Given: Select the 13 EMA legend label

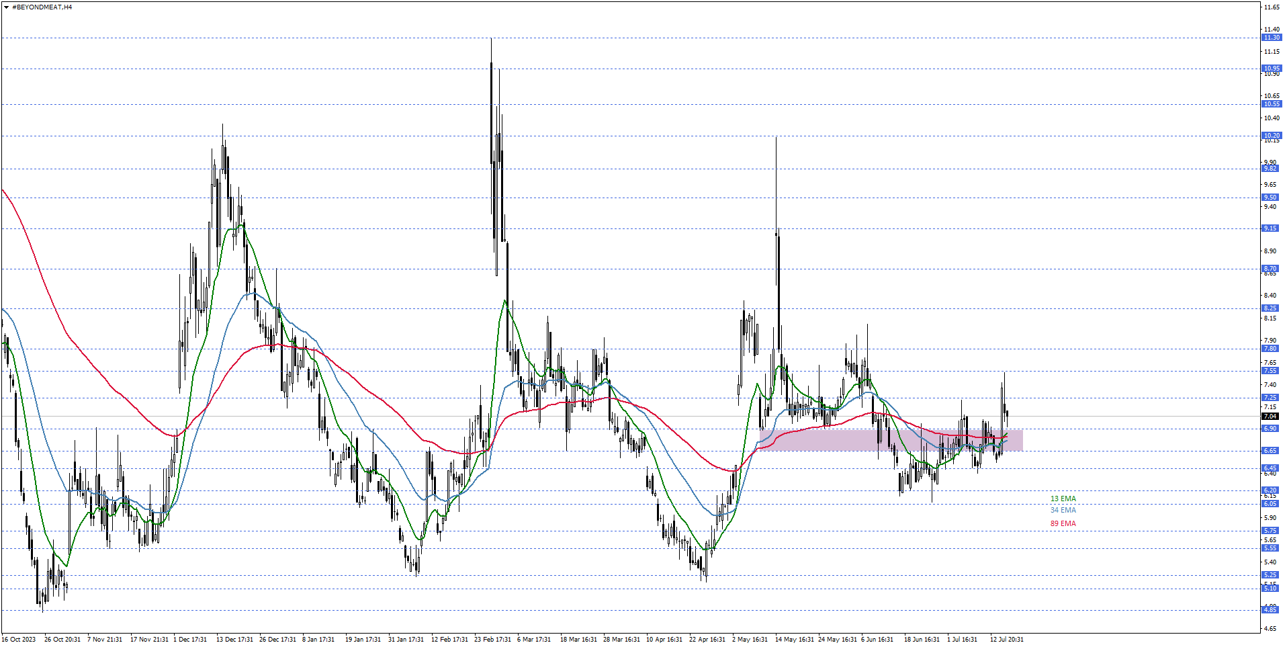Looking at the screenshot, I should coord(1063,499).
